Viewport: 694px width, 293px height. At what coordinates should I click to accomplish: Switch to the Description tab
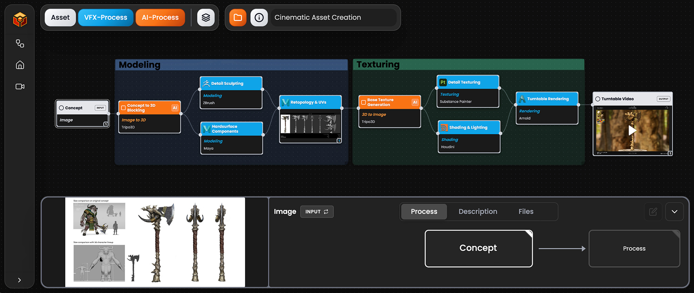(478, 212)
